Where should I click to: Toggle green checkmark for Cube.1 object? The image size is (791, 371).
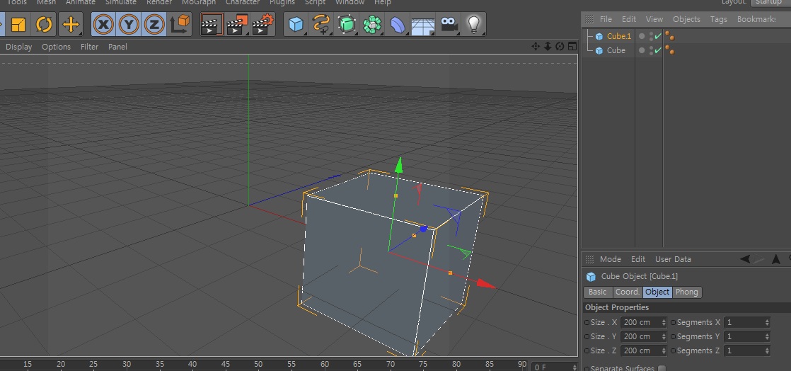658,36
